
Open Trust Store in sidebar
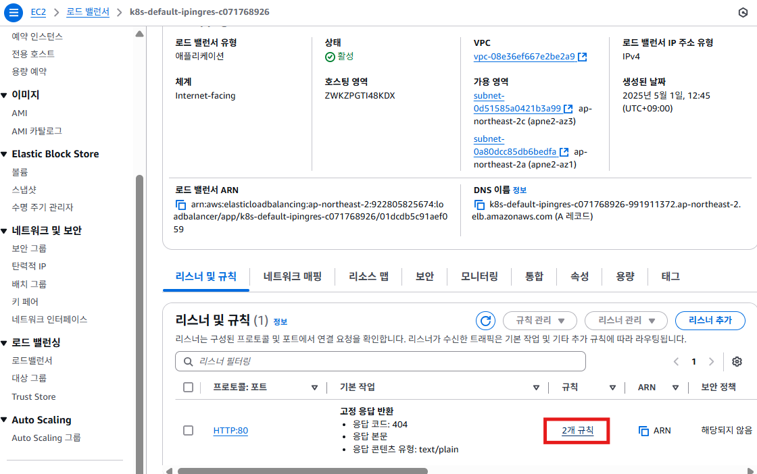[34, 397]
